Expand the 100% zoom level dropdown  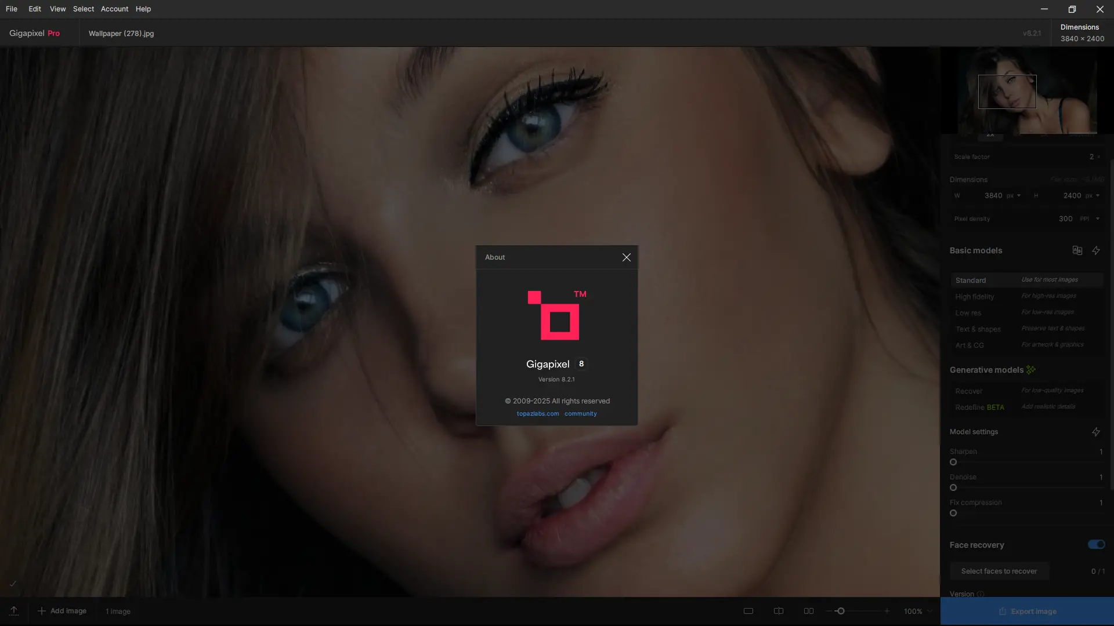point(929,611)
